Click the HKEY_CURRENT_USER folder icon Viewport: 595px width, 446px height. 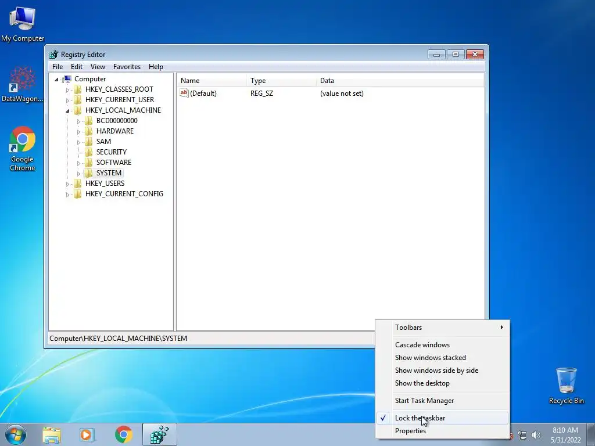point(77,100)
